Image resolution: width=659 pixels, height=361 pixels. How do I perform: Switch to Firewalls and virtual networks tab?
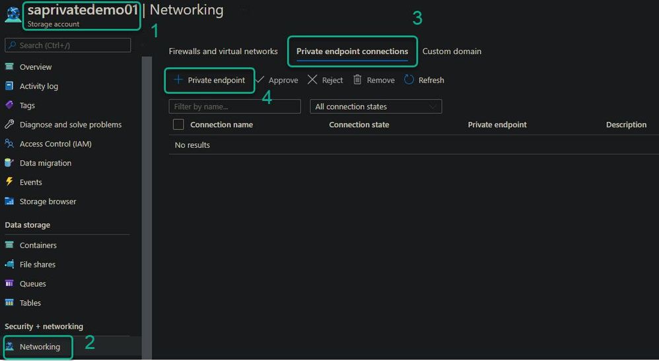coord(223,51)
